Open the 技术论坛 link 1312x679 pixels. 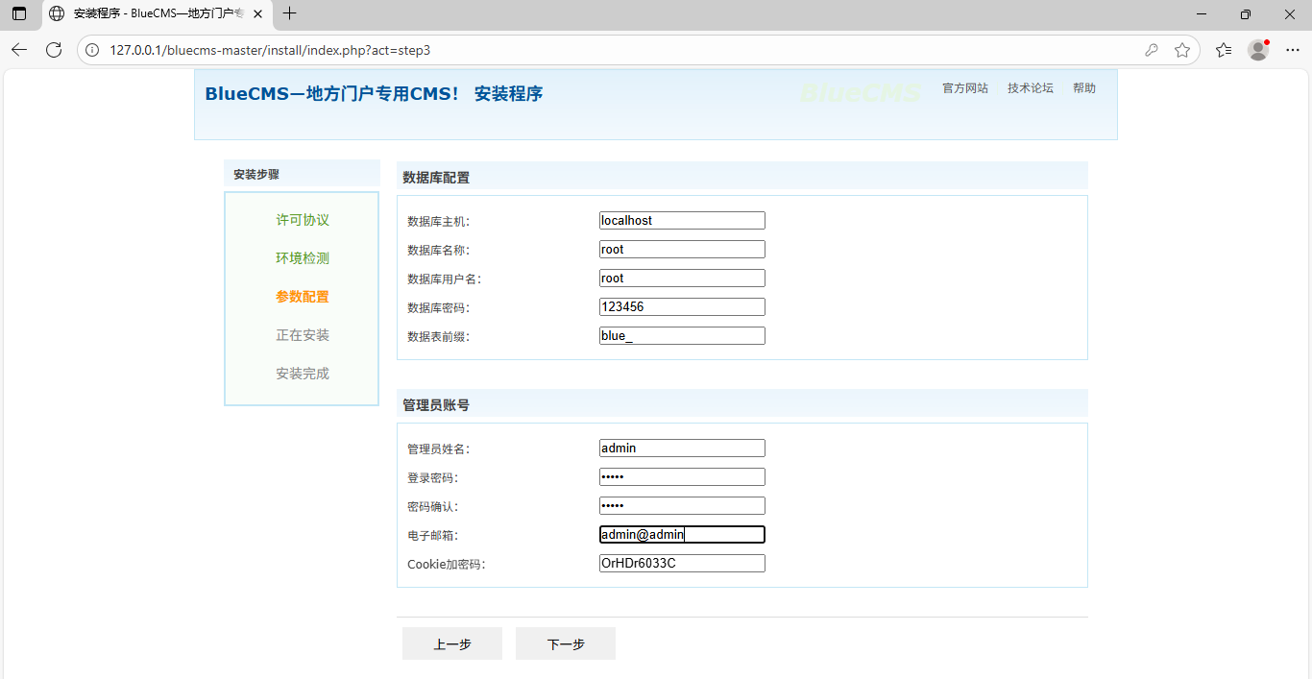point(1031,88)
